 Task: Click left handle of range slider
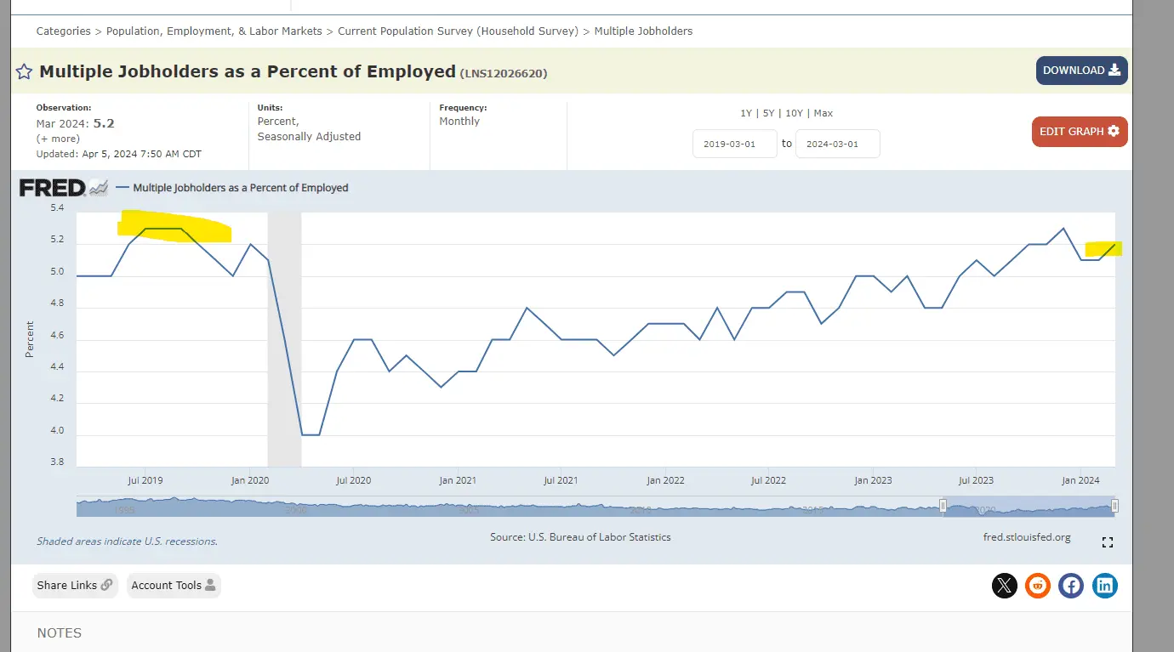[943, 507]
